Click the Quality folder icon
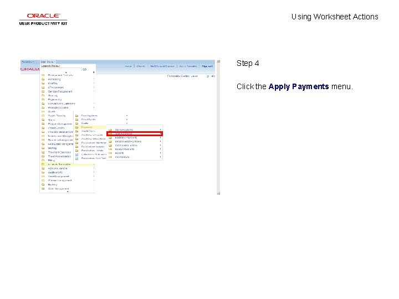The height and width of the screenshot is (299, 399). pyautogui.click(x=43, y=112)
